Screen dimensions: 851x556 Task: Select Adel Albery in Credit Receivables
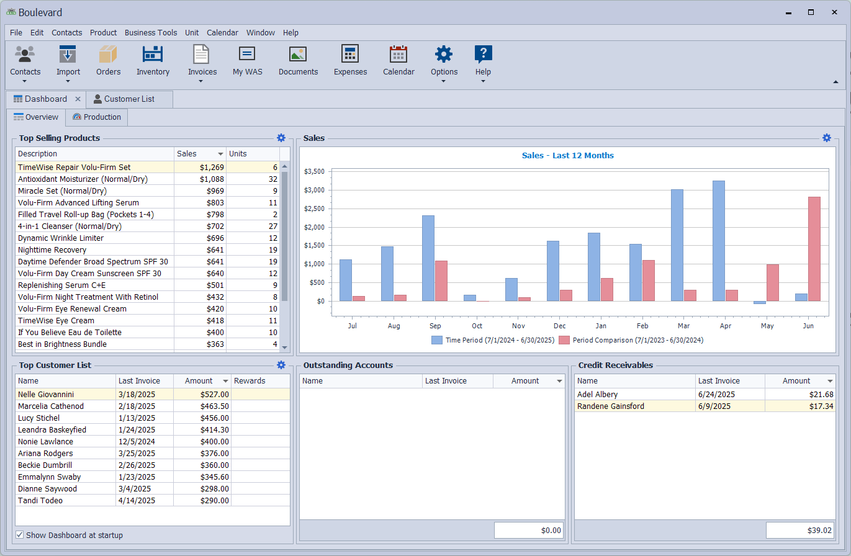705,394
